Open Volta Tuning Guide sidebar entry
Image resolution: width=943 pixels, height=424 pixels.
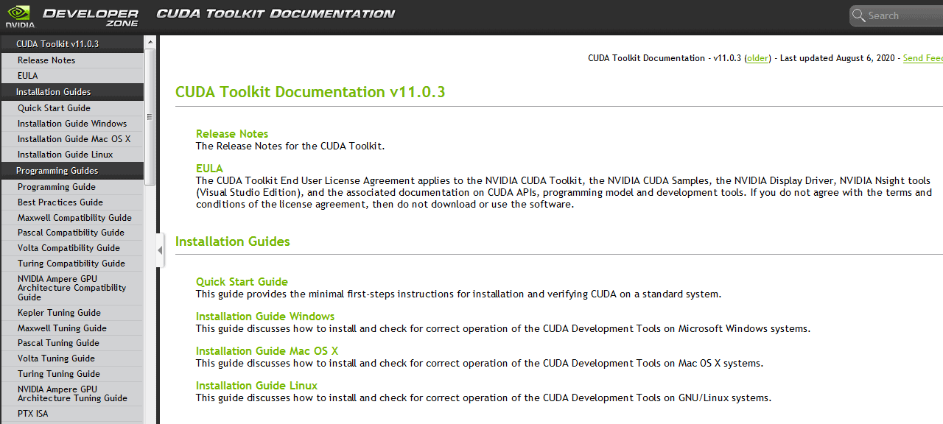(72, 358)
